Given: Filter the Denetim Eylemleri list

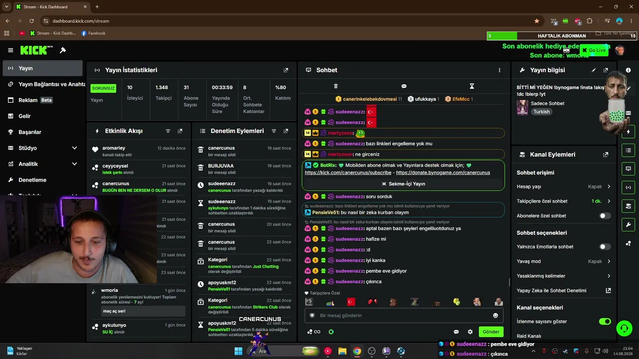Looking at the screenshot, I should (x=274, y=131).
